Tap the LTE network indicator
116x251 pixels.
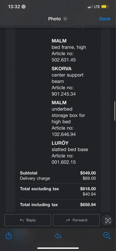click(x=97, y=7)
